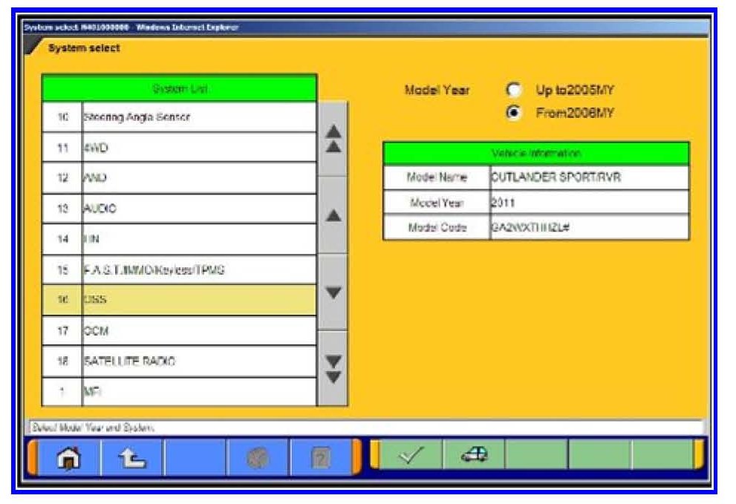
Task: Click the Model Year value 2011
Action: 587,202
